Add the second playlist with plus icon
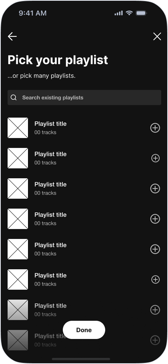Screen dimensions: 168x364 pos(156,158)
